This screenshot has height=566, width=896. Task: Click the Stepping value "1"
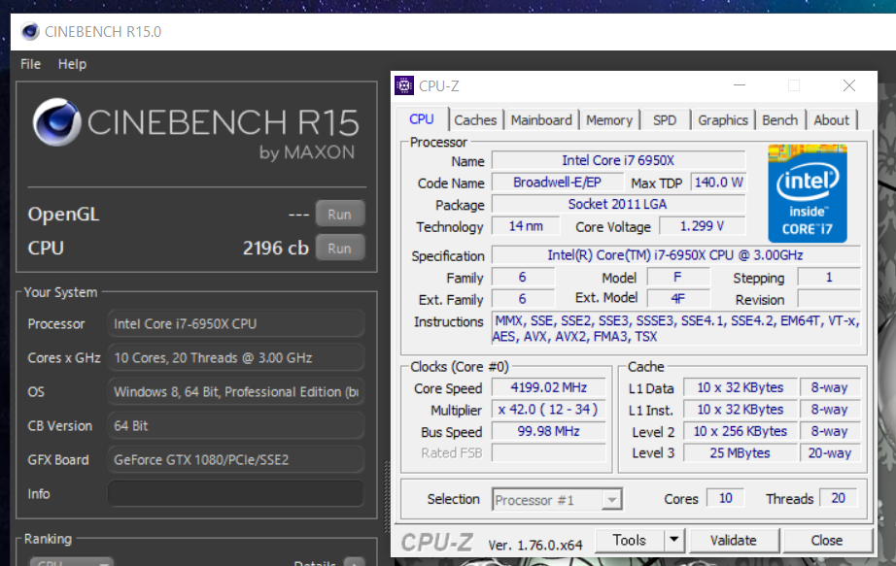pos(829,278)
